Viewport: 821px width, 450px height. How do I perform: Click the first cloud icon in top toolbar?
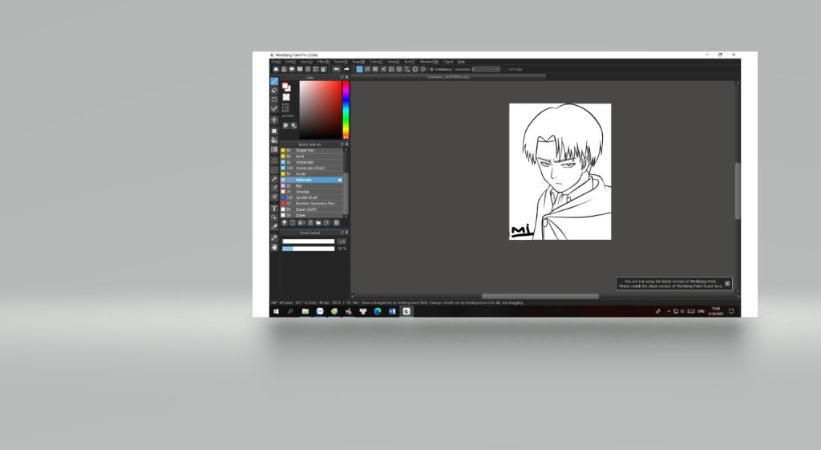276,69
